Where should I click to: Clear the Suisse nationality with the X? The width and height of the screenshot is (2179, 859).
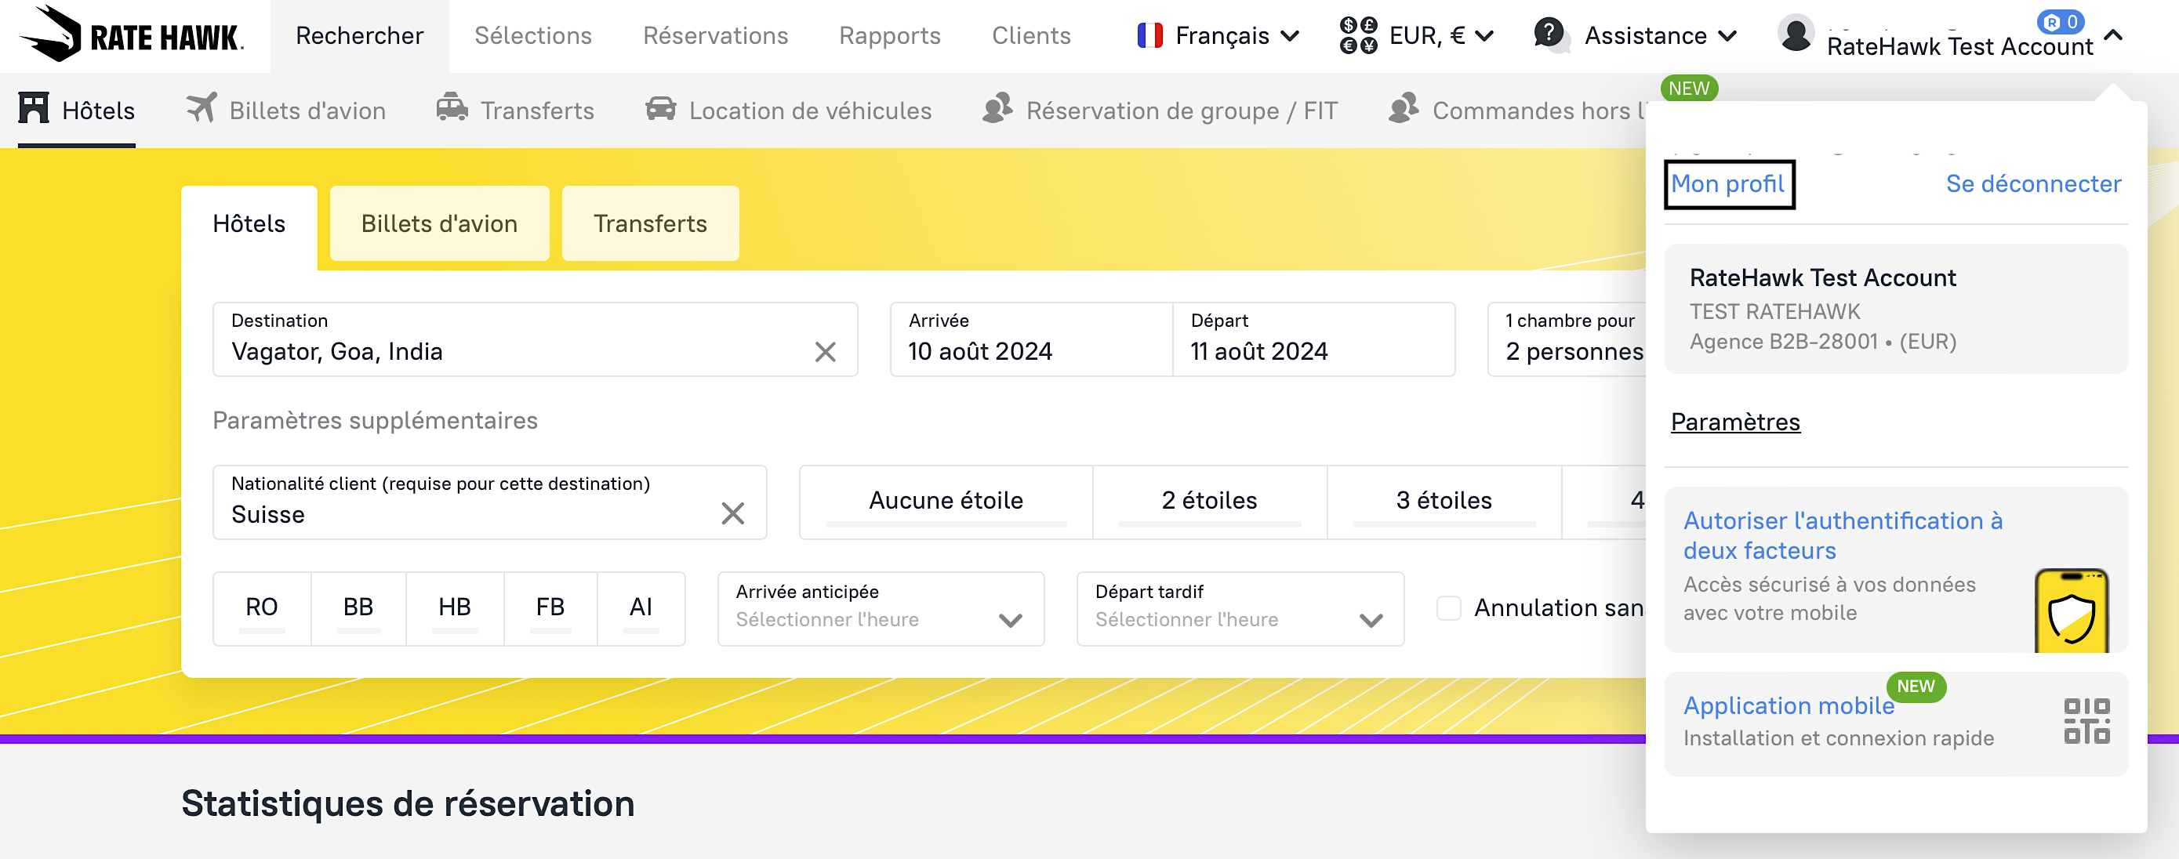732,513
